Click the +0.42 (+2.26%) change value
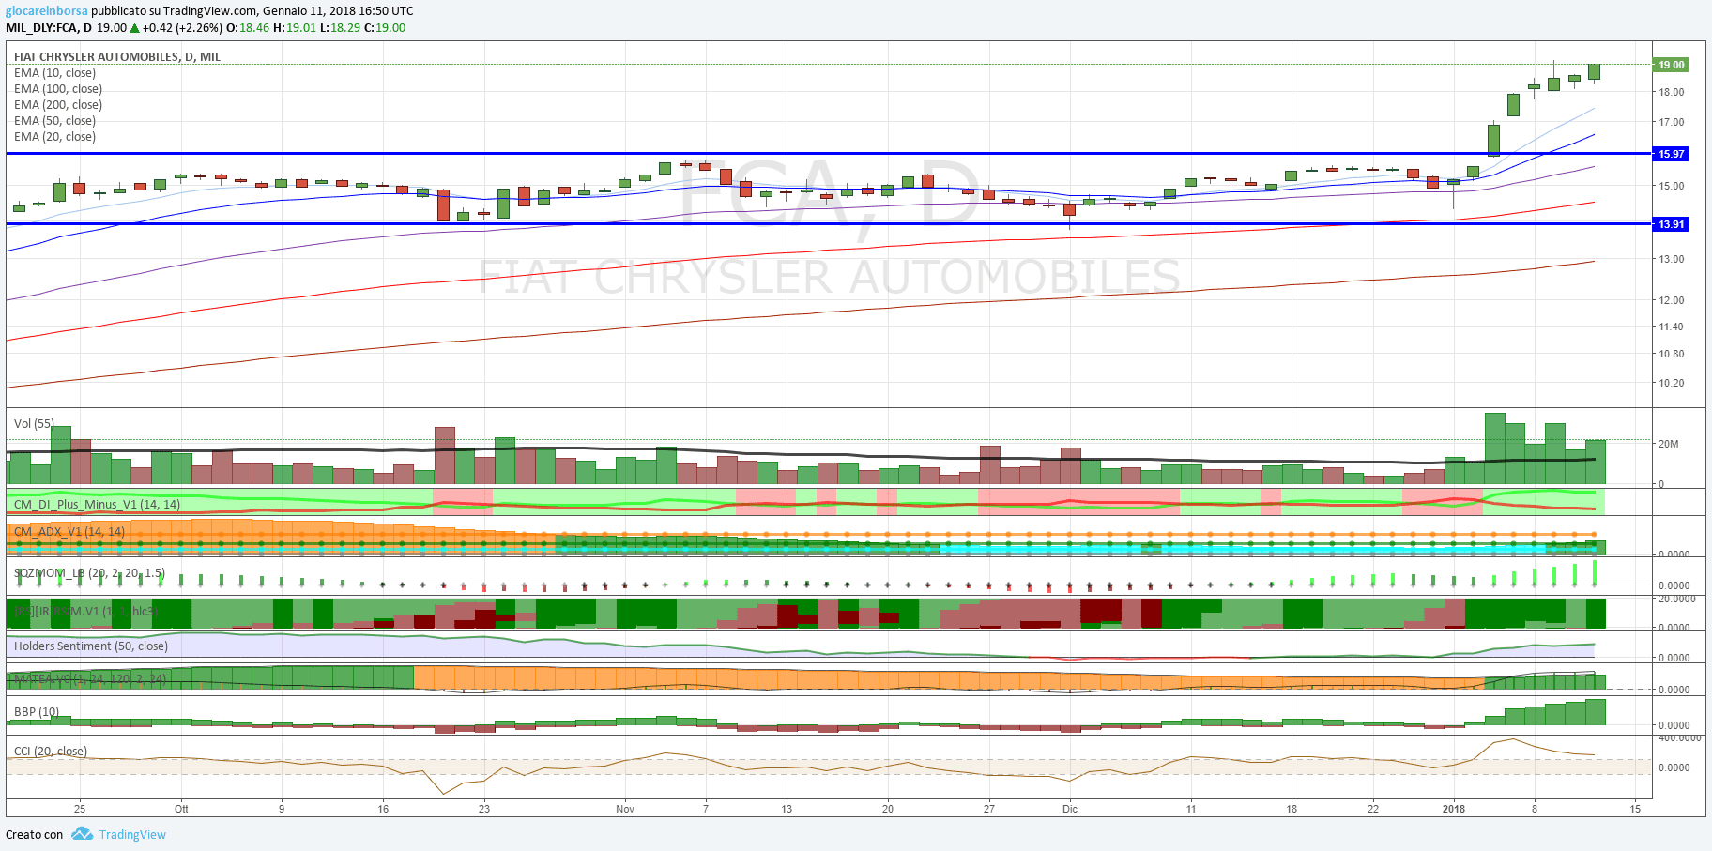This screenshot has height=851, width=1712. pos(182,28)
